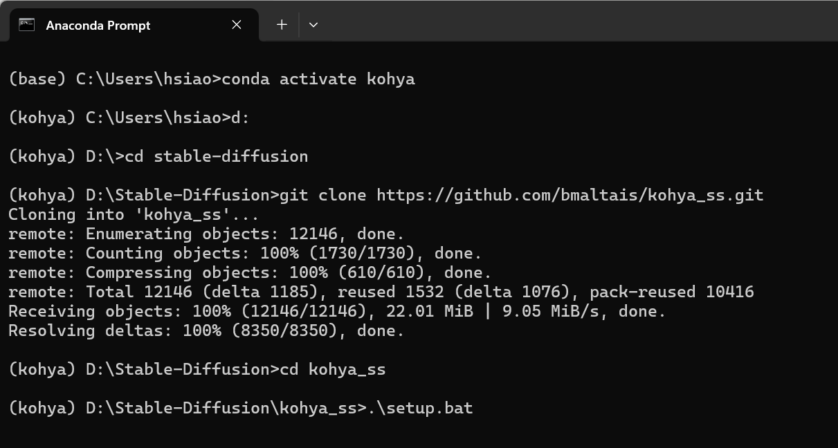Image resolution: width=838 pixels, height=448 pixels.
Task: Click the 'cd kohya_ss' command line
Action: pos(332,369)
